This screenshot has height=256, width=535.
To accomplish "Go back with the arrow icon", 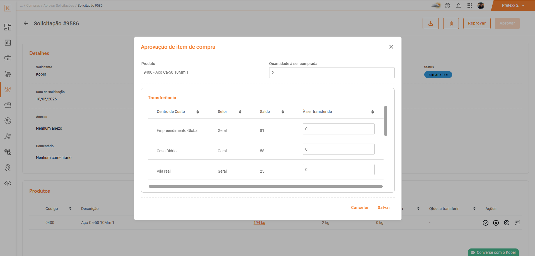I will (x=26, y=23).
